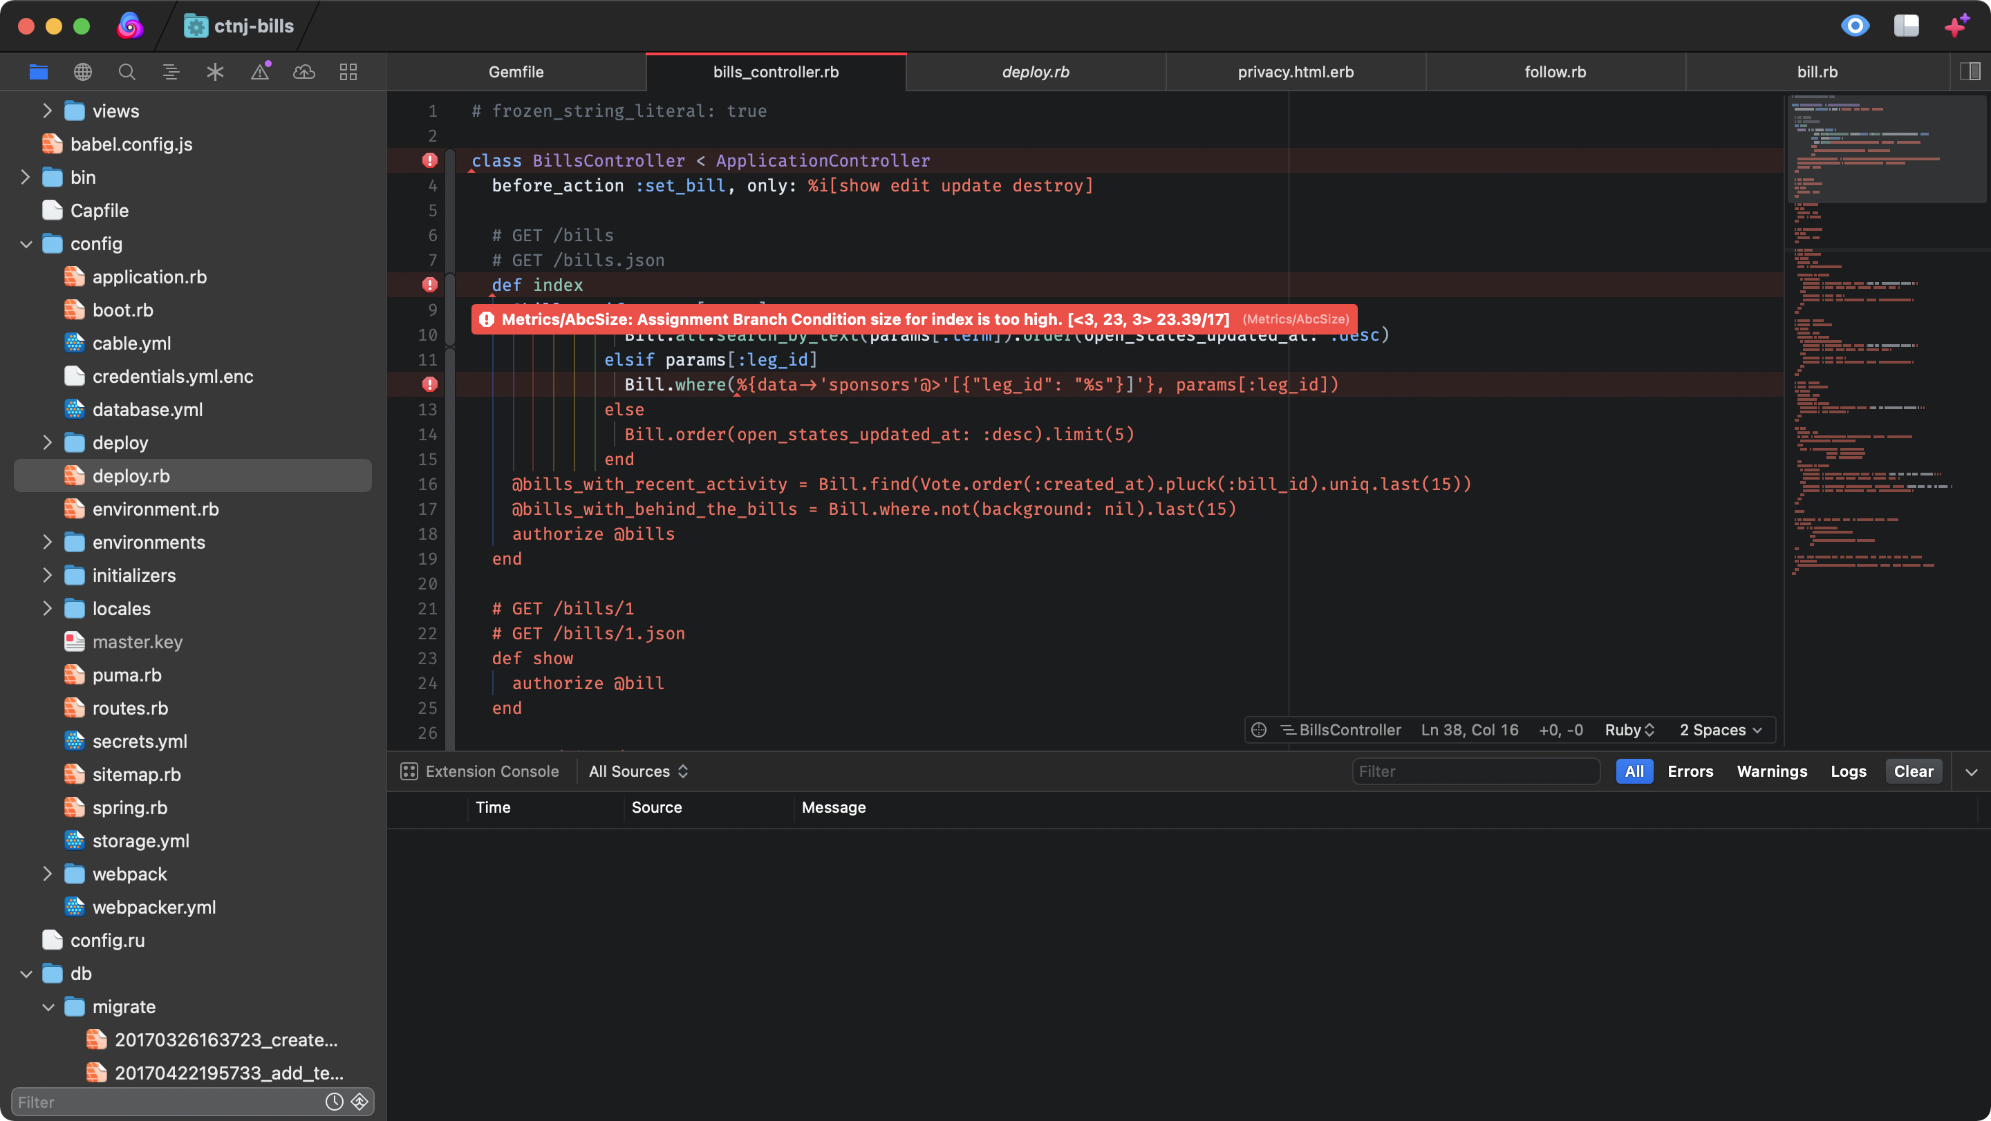Image resolution: width=1991 pixels, height=1121 pixels.
Task: Expand the views folder
Action: [47, 111]
